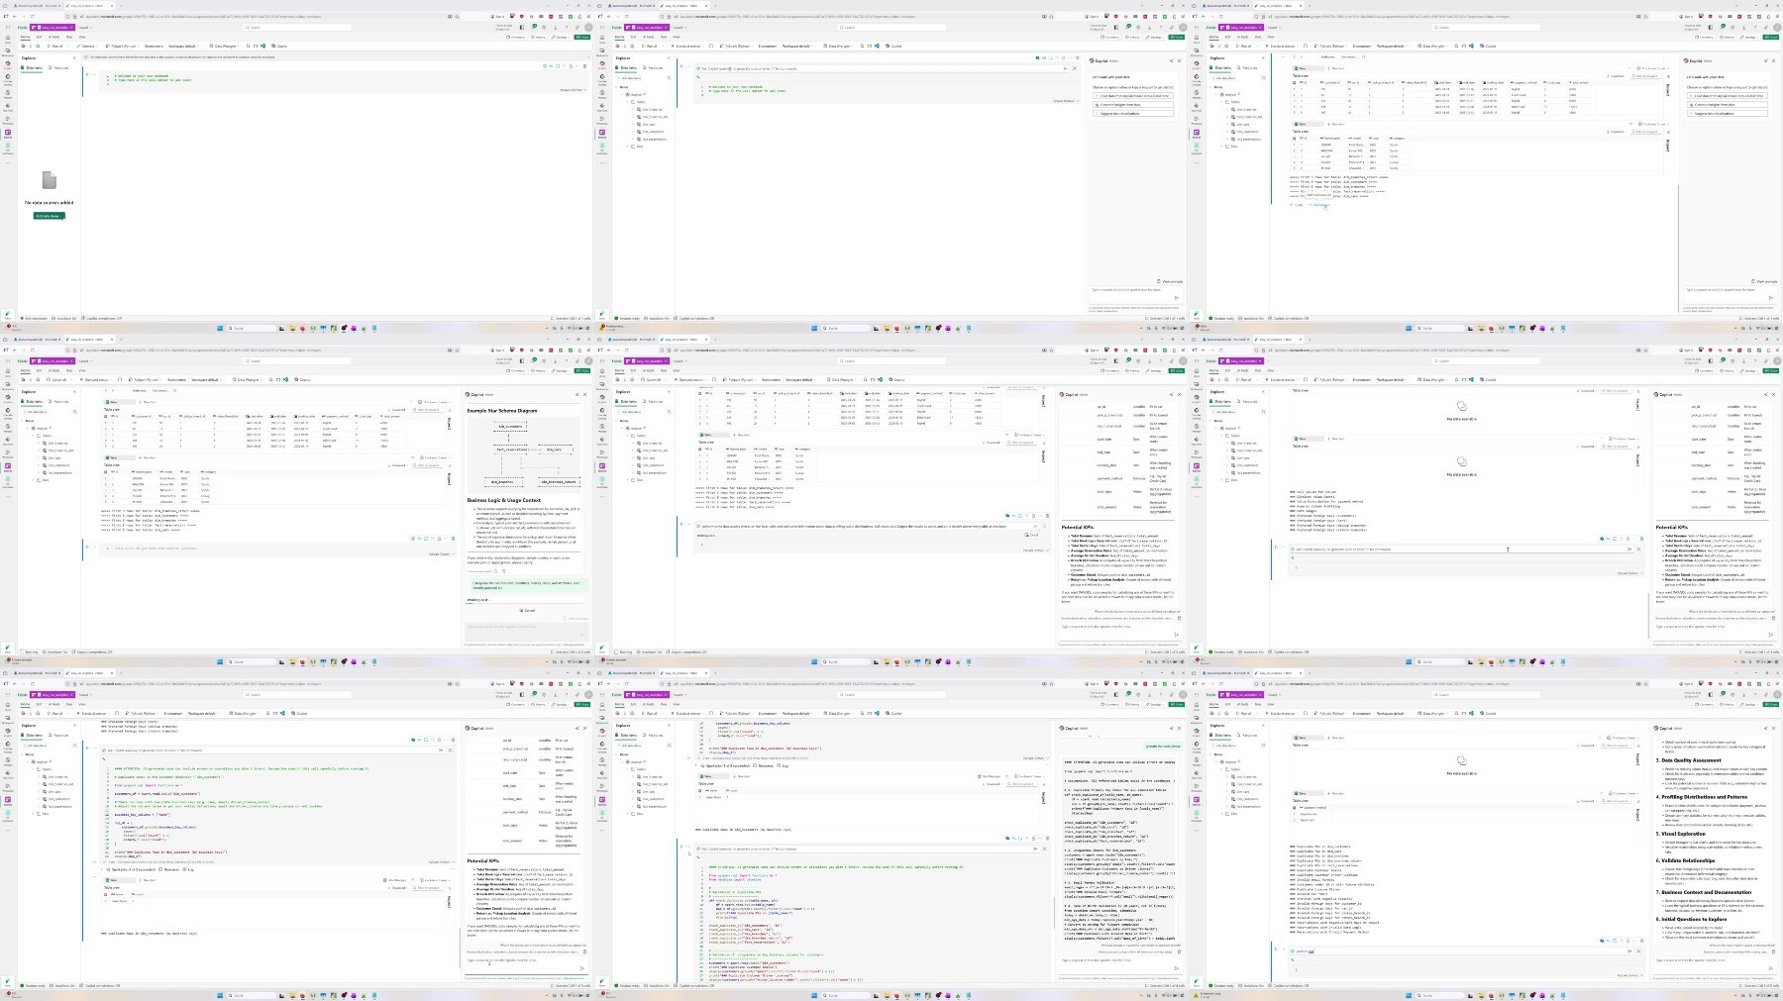Click VS Code icon in No-data-sources screen toolbar
The image size is (1783, 1001).
tap(262, 46)
